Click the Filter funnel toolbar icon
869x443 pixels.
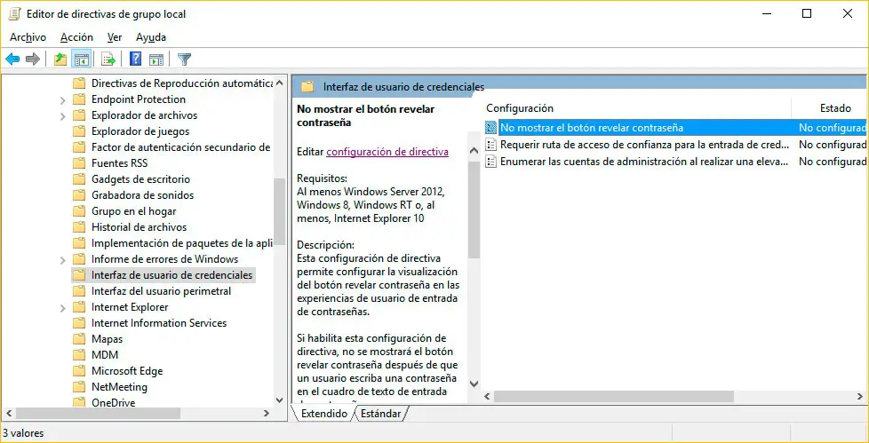(x=185, y=59)
